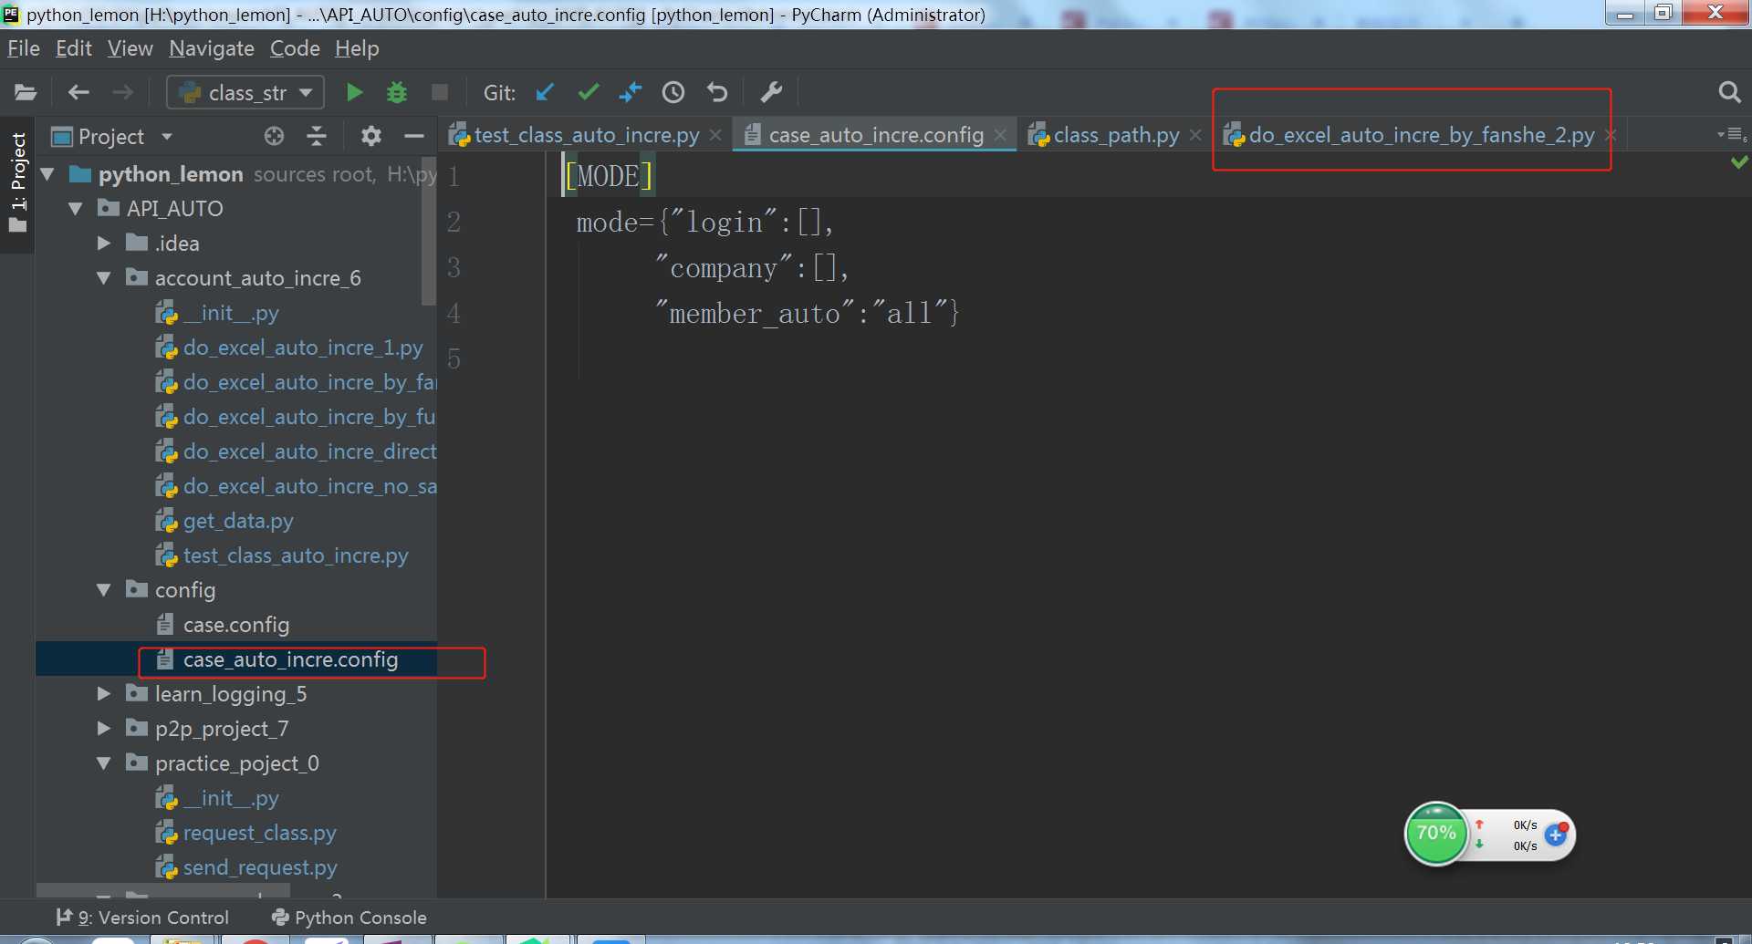
Task: Click the Project tree vertical scrollbar
Action: (x=429, y=230)
